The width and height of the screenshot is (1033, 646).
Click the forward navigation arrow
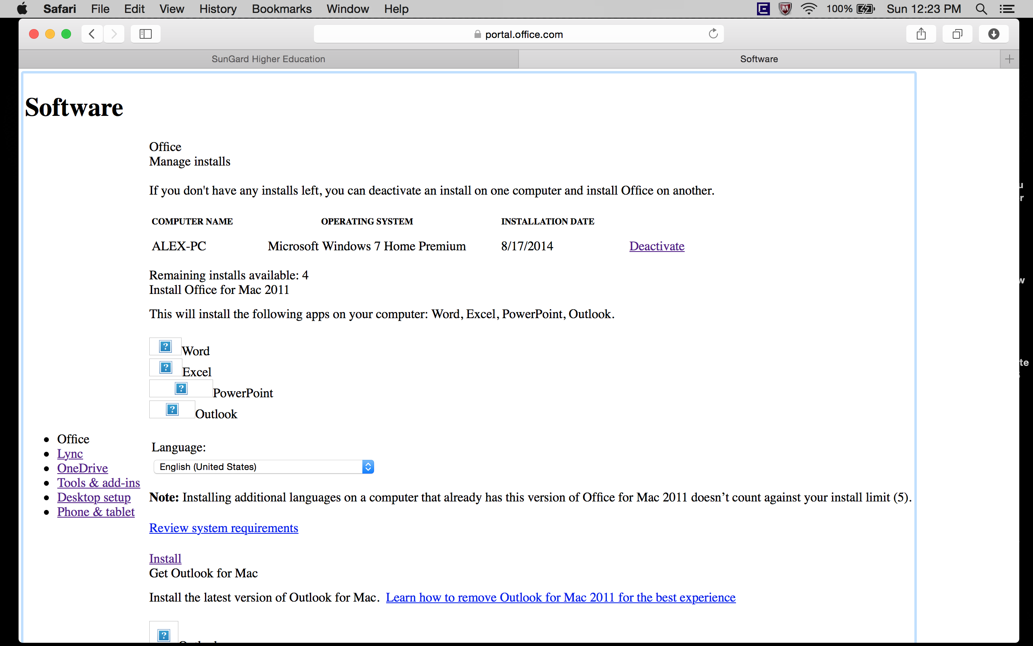[x=113, y=34]
